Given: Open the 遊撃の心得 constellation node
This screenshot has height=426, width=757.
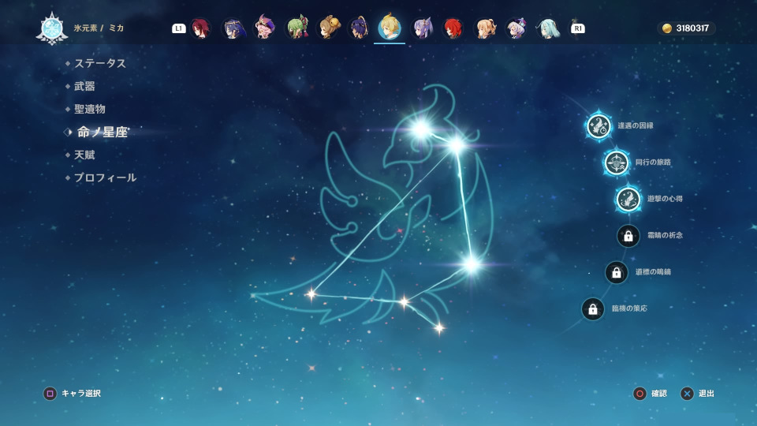Looking at the screenshot, I should [628, 199].
